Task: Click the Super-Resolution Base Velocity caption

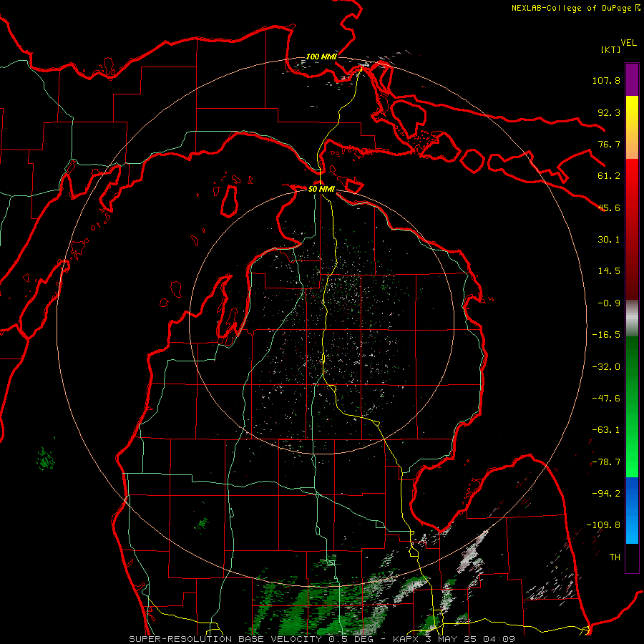Action: tap(322, 639)
